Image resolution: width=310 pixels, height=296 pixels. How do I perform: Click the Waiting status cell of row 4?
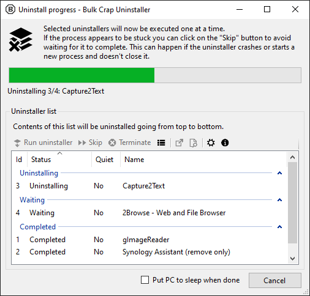tap(42, 213)
